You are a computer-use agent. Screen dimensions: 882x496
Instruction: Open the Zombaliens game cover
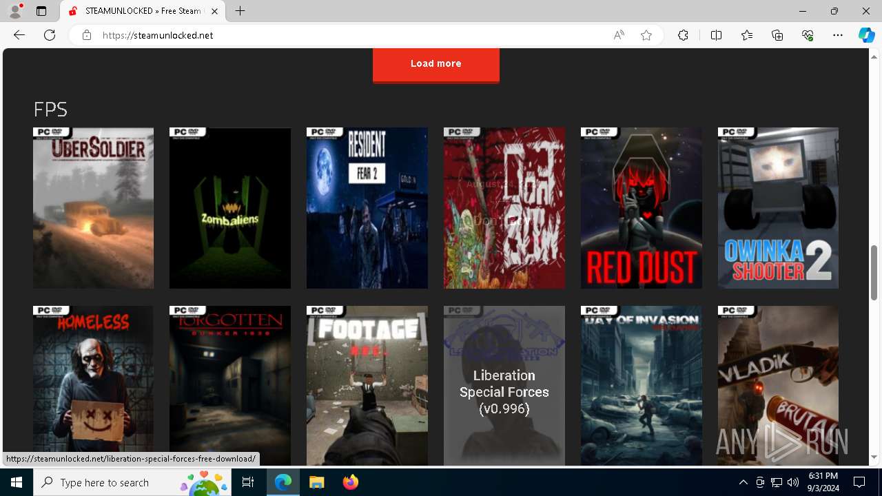click(x=229, y=208)
